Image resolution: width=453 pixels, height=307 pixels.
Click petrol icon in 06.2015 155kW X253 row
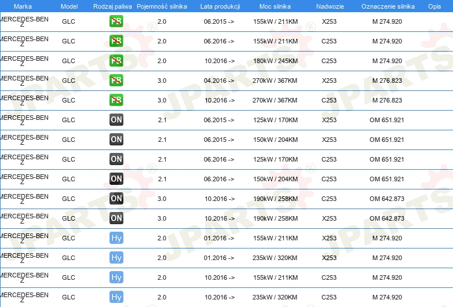pyautogui.click(x=116, y=21)
